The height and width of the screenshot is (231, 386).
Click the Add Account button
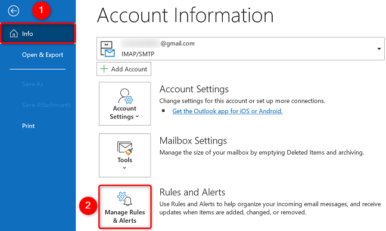pyautogui.click(x=124, y=69)
